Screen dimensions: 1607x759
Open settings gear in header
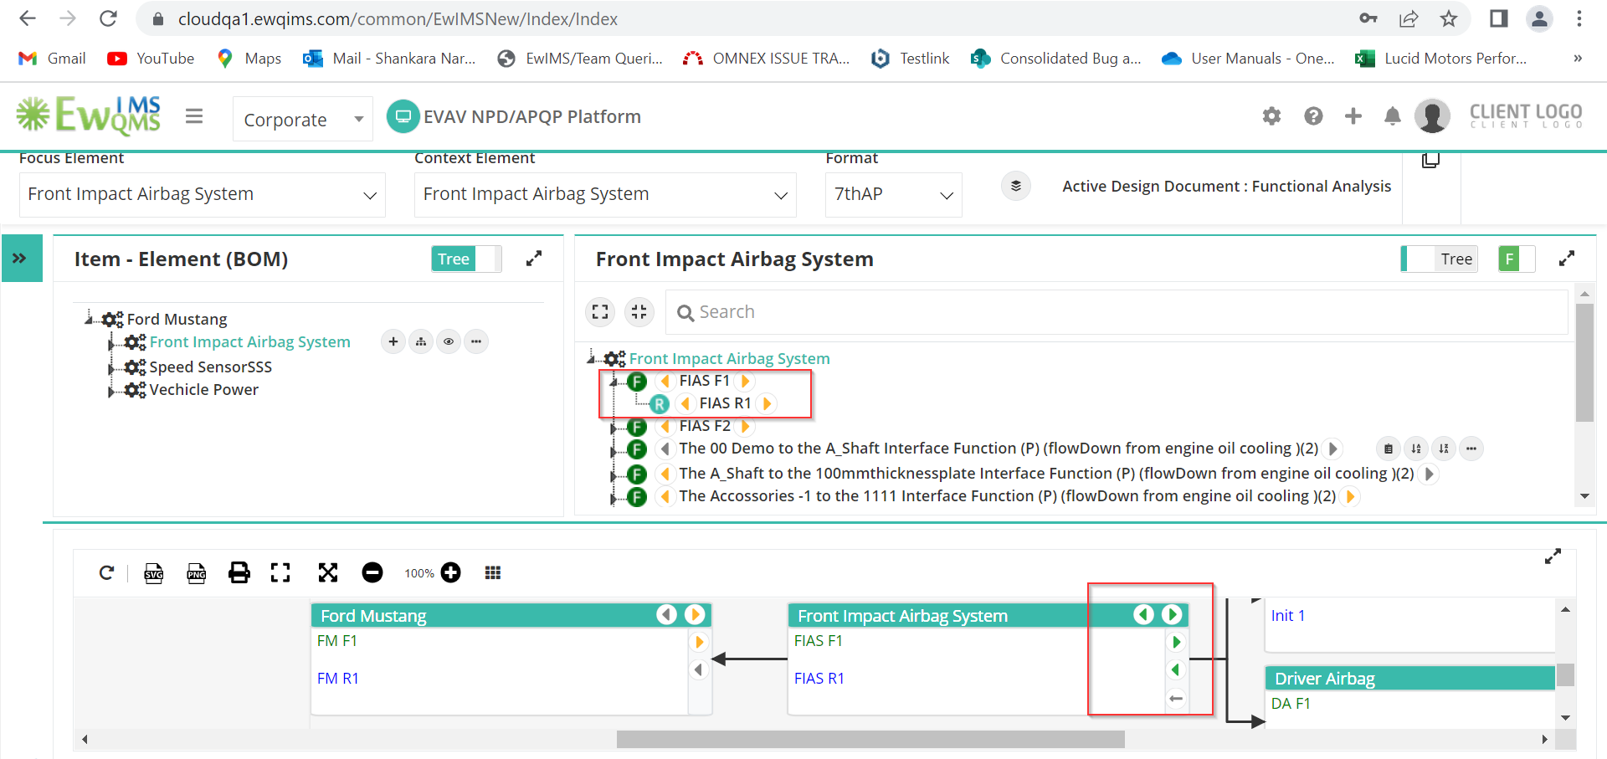(1271, 116)
